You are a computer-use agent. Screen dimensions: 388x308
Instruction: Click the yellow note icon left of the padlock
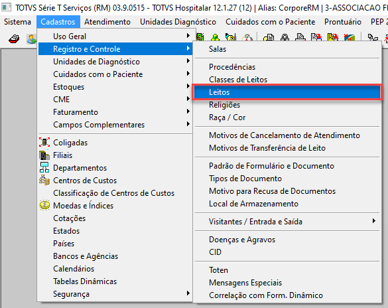pyautogui.click(x=269, y=37)
